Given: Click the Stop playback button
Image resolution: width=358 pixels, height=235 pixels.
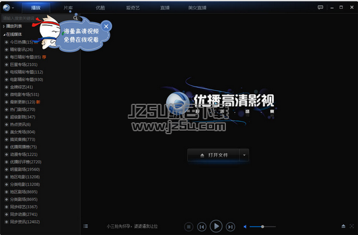Looking at the screenshot, I should coord(189,227).
